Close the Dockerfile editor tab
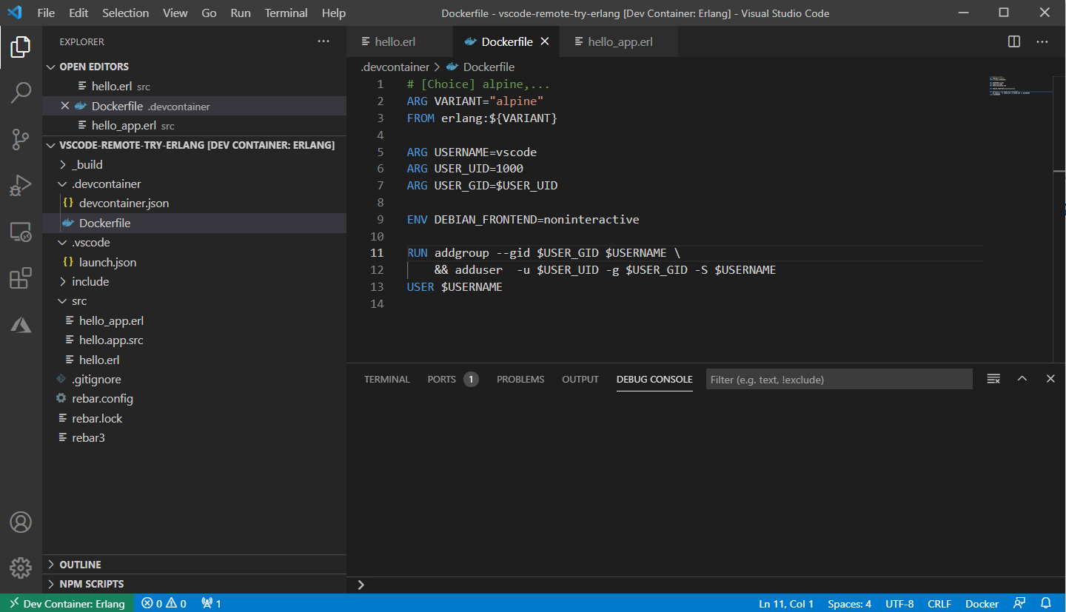The width and height of the screenshot is (1066, 612). 545,41
